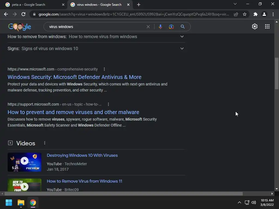Go to Google home via the logo
The image size is (279, 209).
20,27
